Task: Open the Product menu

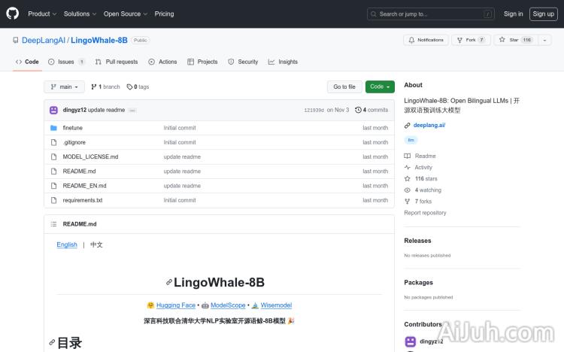Action: pos(42,14)
